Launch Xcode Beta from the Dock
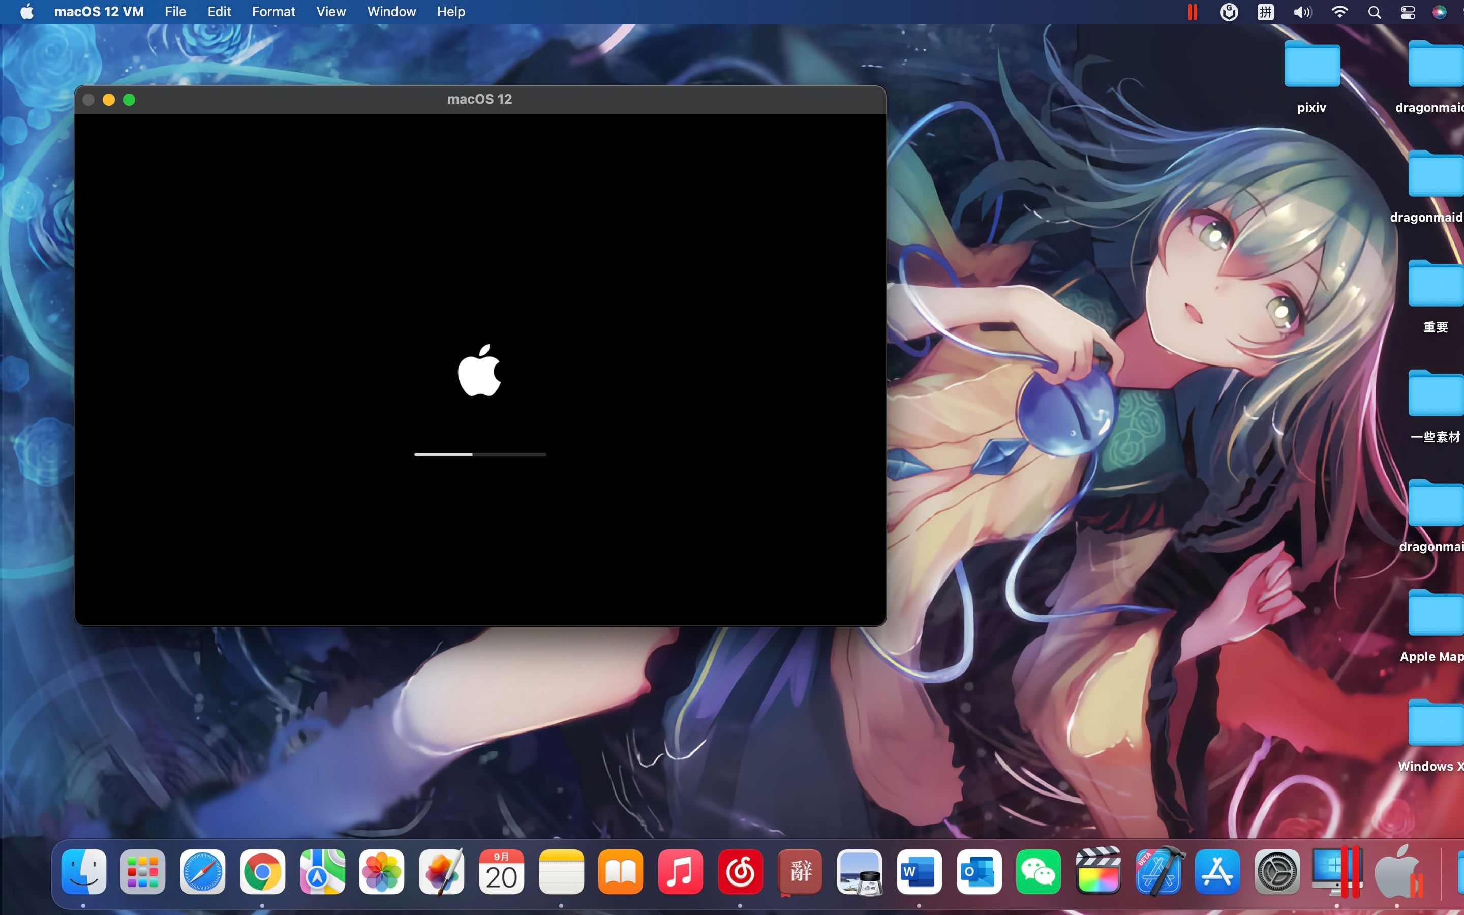 pyautogui.click(x=1158, y=872)
